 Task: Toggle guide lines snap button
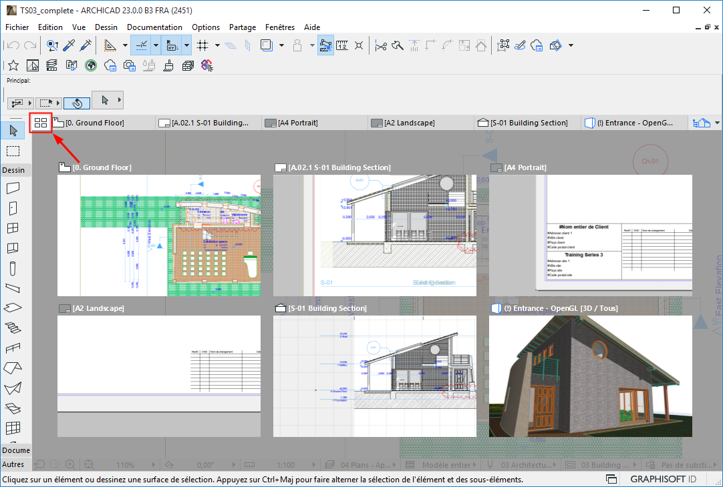point(142,45)
